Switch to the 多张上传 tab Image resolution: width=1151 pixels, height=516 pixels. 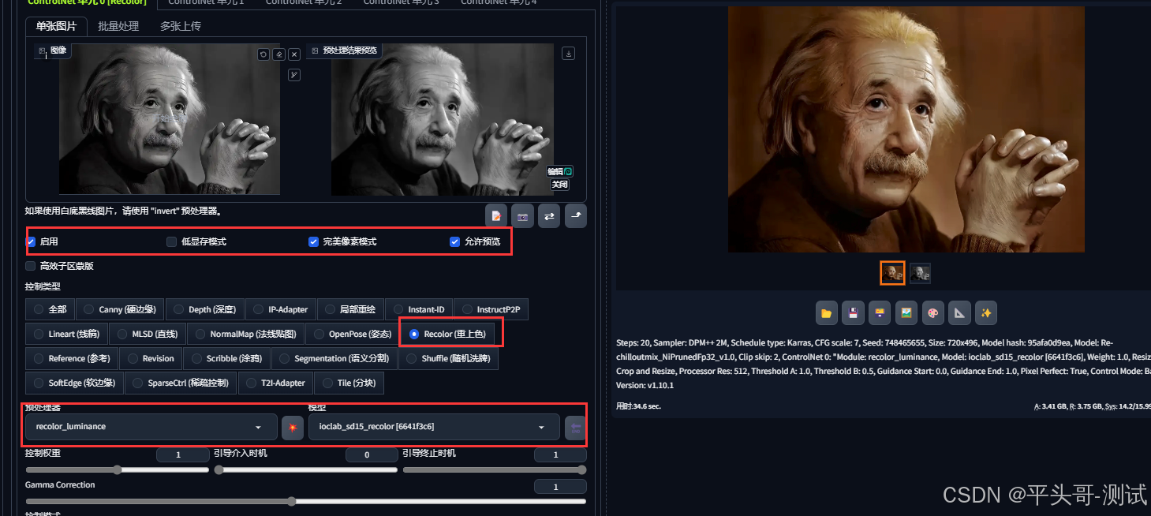[x=180, y=26]
